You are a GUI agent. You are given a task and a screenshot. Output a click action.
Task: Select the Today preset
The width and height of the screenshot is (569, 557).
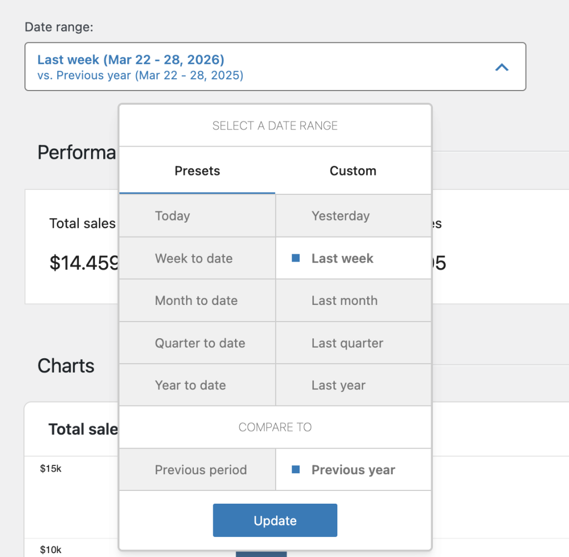197,216
